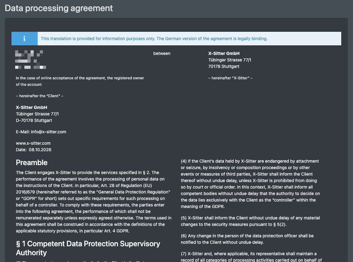
Task: Click the 'hereinafter the "Client"' text
Action: coord(40,96)
